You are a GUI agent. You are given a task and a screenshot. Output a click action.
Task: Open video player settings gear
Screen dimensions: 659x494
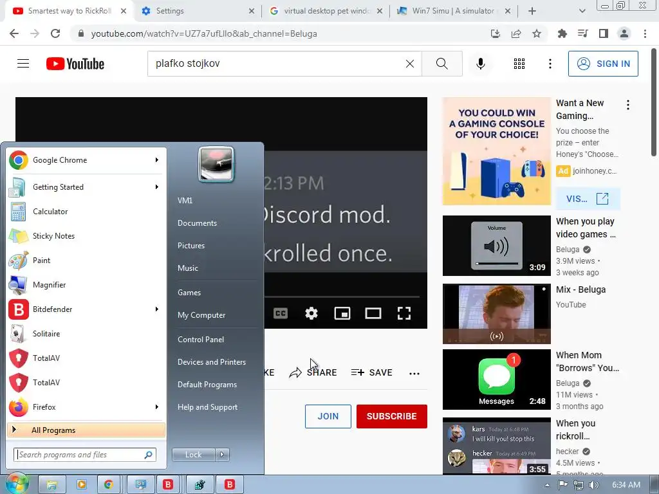tap(311, 313)
